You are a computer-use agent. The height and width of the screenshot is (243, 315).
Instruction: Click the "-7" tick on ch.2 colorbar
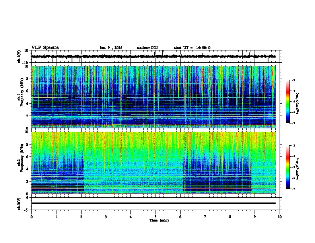click(x=293, y=189)
